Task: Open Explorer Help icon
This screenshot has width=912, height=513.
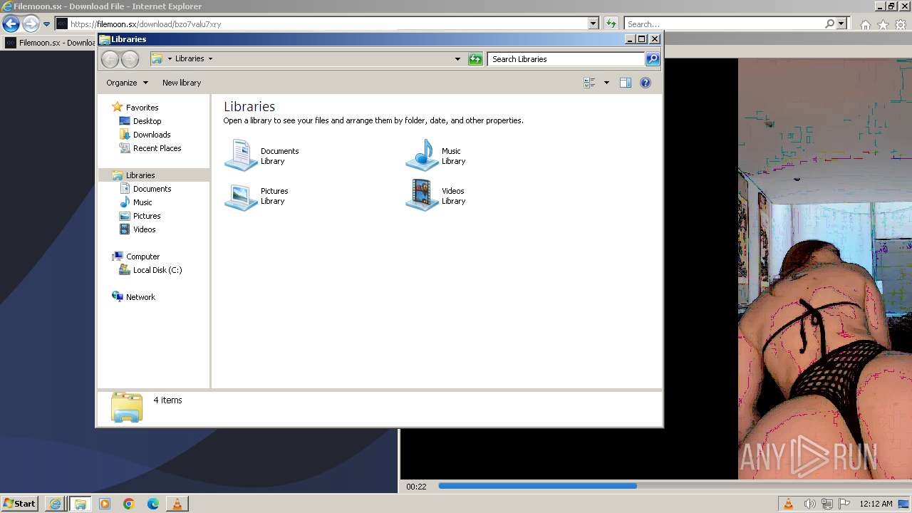Action: tap(646, 83)
